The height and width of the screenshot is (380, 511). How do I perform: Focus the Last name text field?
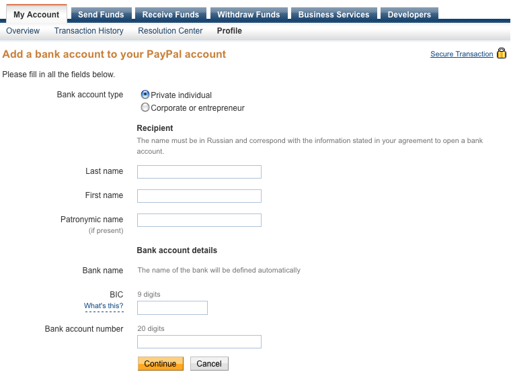click(x=199, y=172)
